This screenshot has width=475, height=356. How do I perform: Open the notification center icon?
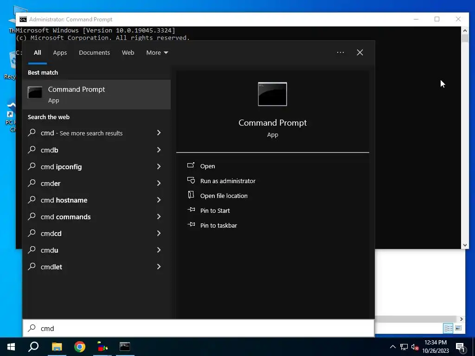click(460, 347)
